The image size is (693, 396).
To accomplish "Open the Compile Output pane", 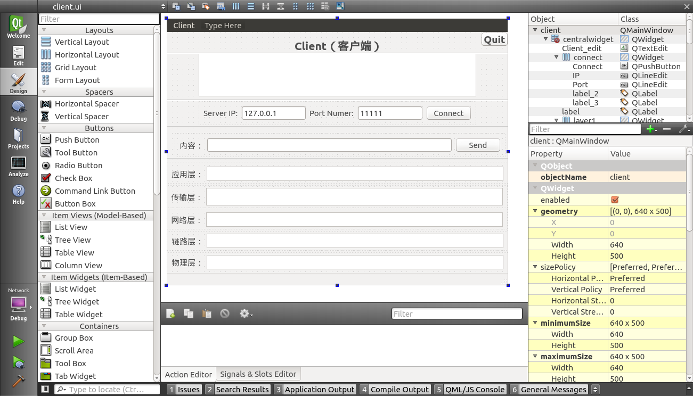I will point(399,389).
